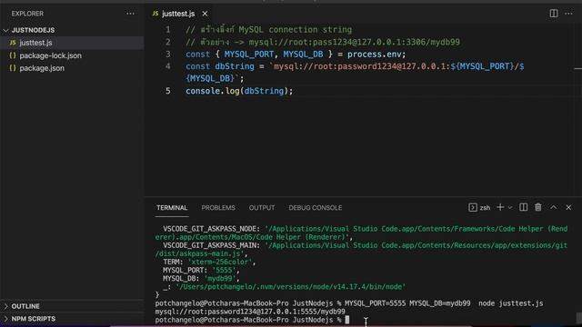
Task: Click VSCODE_GIT_ASKPASS_MAIN in terminal output
Action: point(211,245)
